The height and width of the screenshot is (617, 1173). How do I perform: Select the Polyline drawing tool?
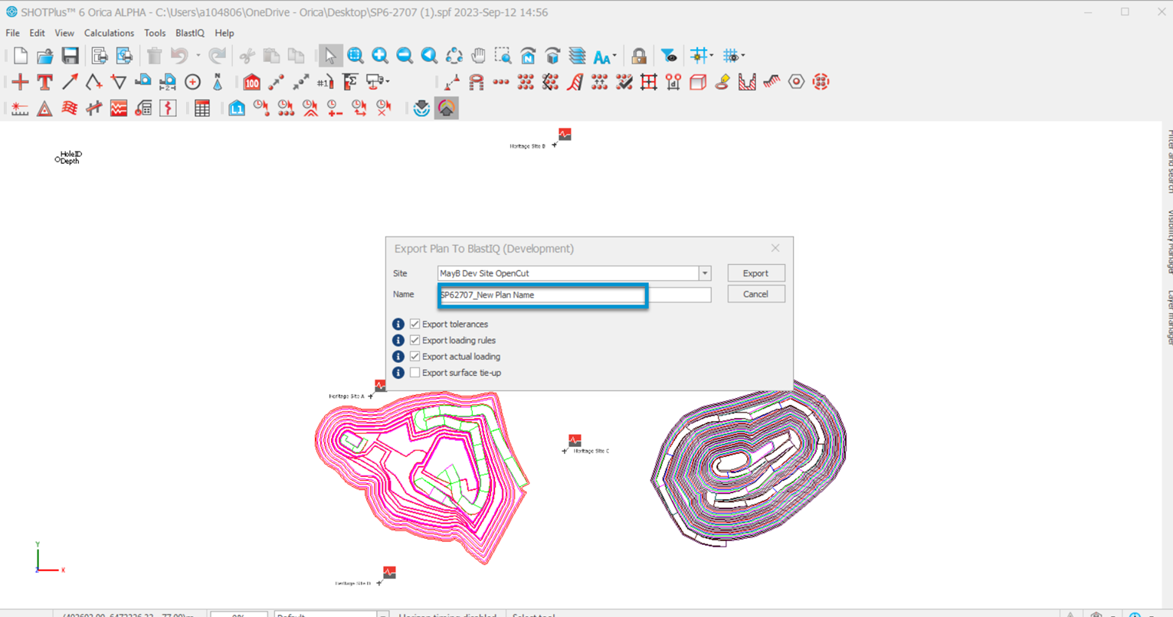pos(94,82)
